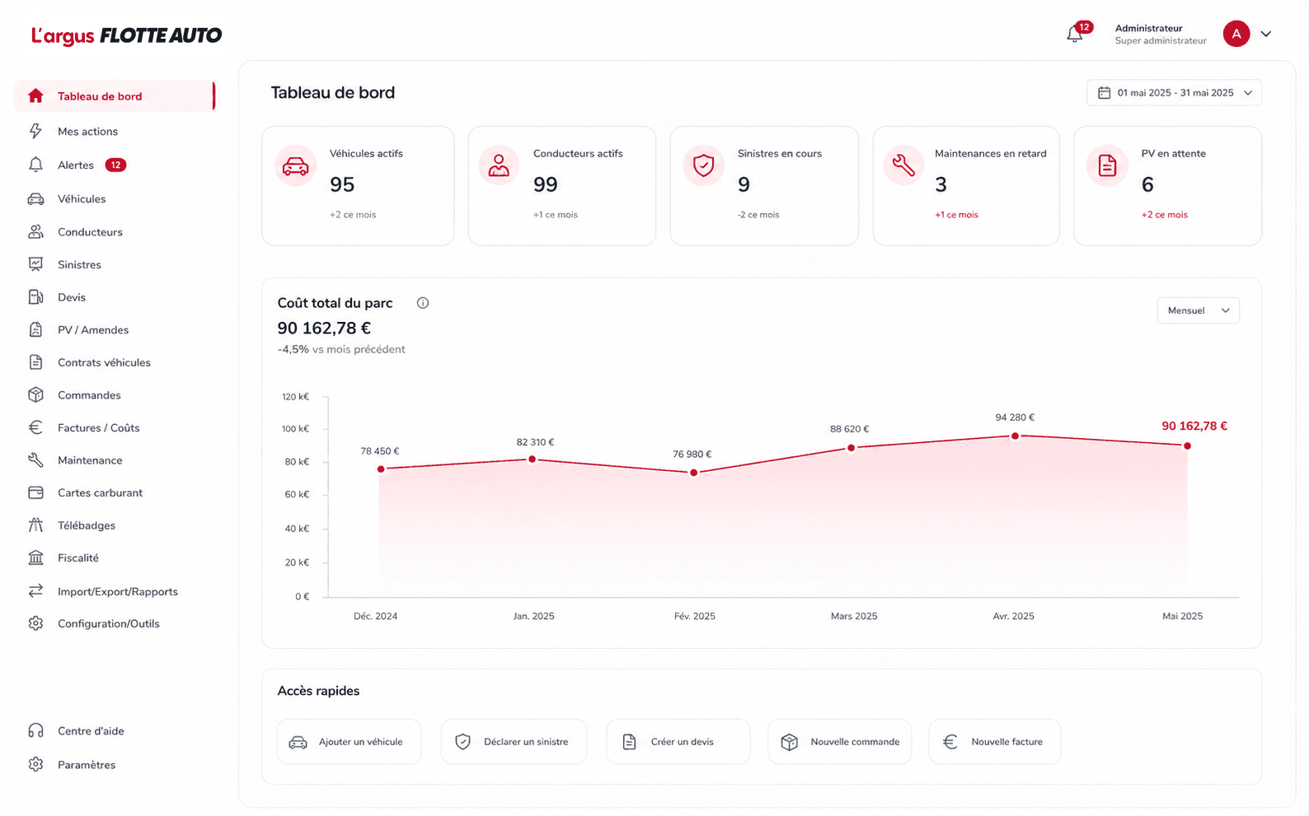Screen dimensions: 1309x816
Task: Open the Sinistres en cours card
Action: 764,185
